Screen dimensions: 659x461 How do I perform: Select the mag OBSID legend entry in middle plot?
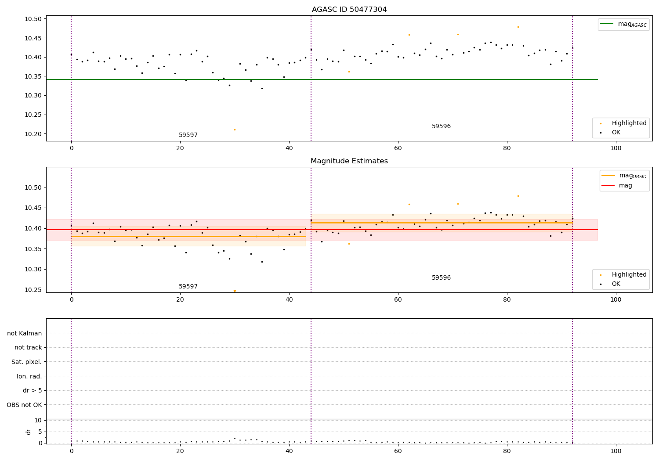tap(624, 176)
